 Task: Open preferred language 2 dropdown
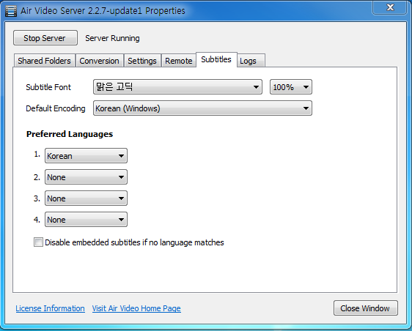86,177
